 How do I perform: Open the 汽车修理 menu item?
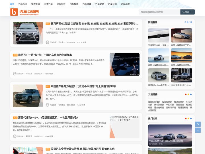(x=87, y=4)
